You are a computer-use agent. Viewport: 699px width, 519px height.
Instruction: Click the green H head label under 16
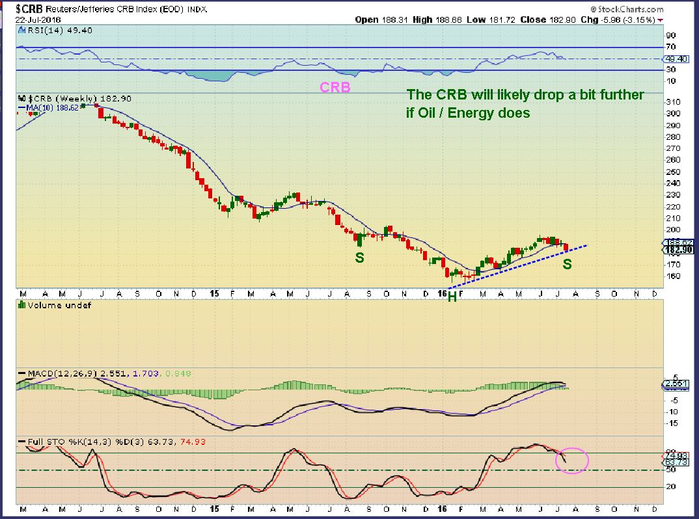(452, 297)
